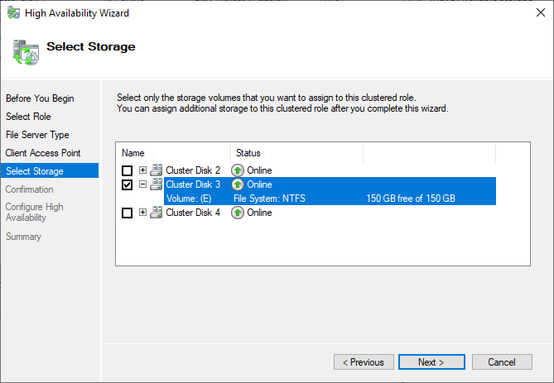Viewport: 554px width, 383px height.
Task: Click Cluster Disk 3 green online status icon
Action: point(238,184)
